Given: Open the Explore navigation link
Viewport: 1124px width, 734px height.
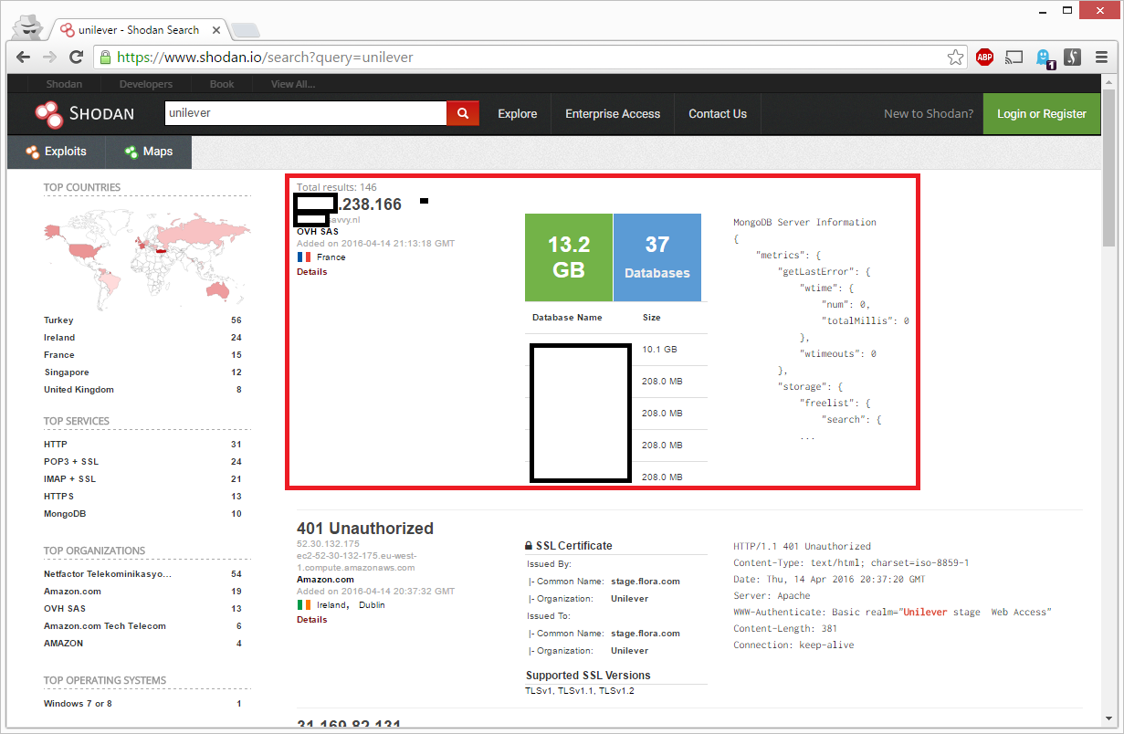Looking at the screenshot, I should coord(518,114).
